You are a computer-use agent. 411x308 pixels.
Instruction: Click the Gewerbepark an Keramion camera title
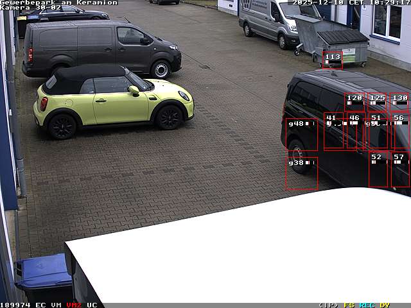click(58, 3)
